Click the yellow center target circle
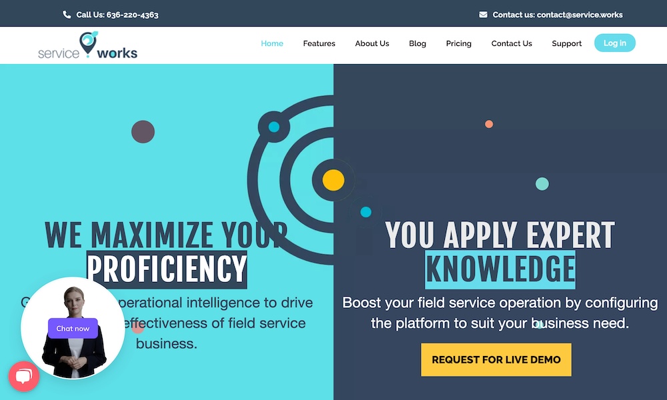The height and width of the screenshot is (400, 667). (333, 180)
